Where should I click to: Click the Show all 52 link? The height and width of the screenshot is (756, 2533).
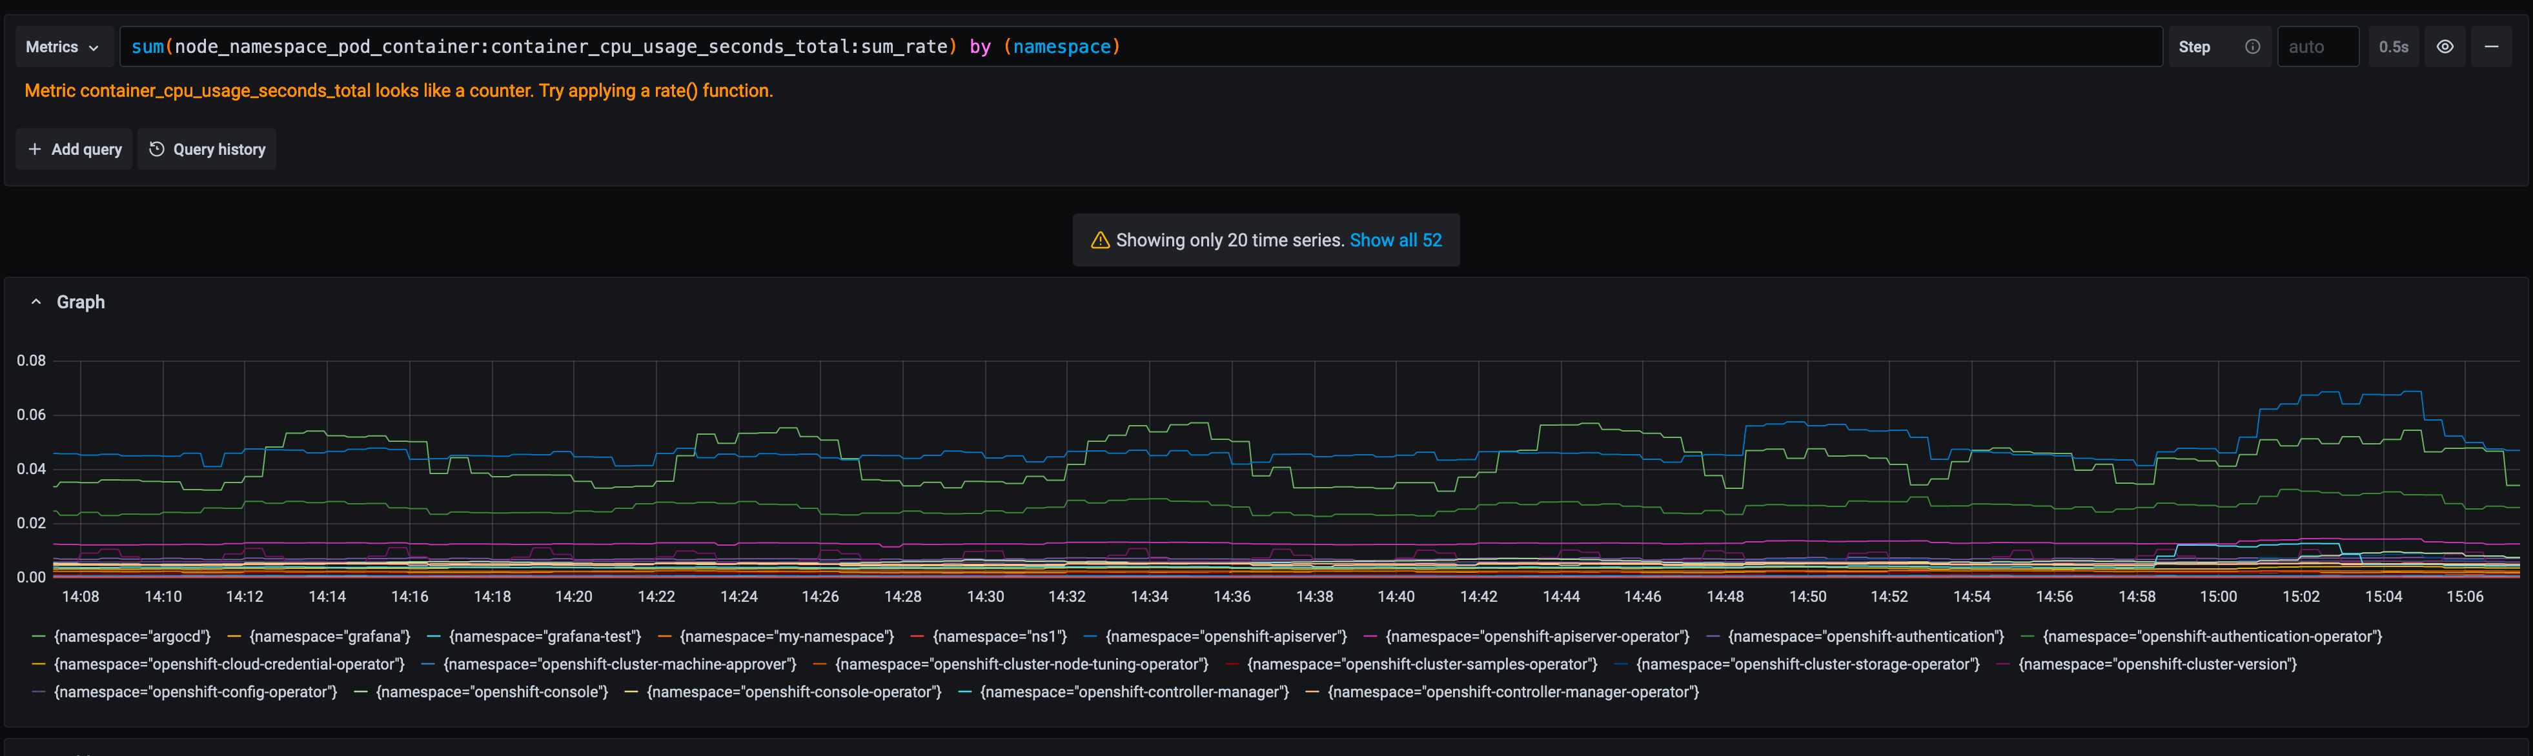click(1396, 240)
